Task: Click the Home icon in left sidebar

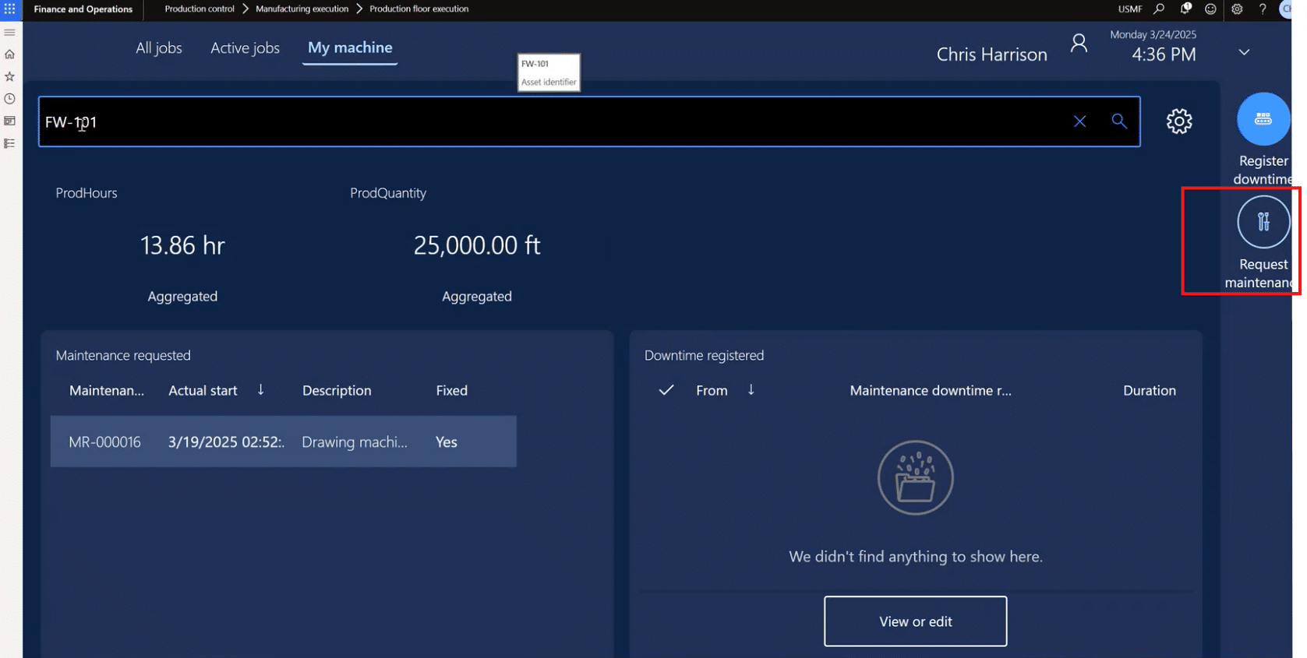Action: (10, 55)
